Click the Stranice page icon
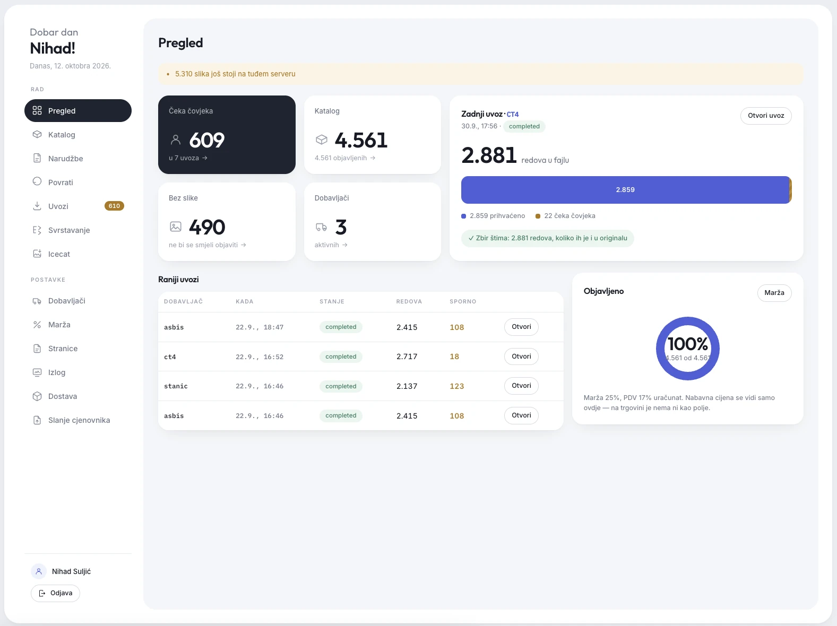837x626 pixels. click(37, 349)
